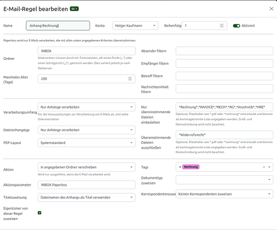Open the PDF-Layout dropdown showing Systemstandard
Image resolution: width=277 pixels, height=230 pixels.
[x=87, y=143]
